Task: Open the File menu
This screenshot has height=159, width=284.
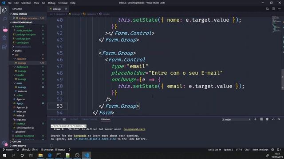Action: pos(10,3)
